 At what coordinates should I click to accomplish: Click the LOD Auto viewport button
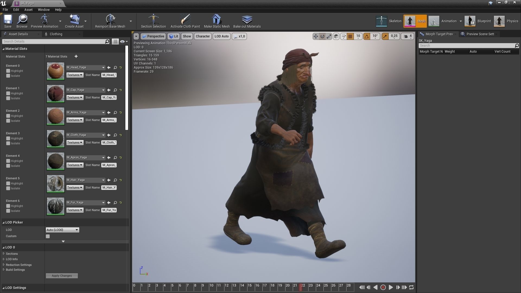pos(221,36)
